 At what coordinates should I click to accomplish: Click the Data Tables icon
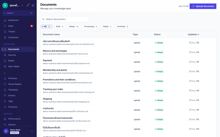click(x=5, y=66)
